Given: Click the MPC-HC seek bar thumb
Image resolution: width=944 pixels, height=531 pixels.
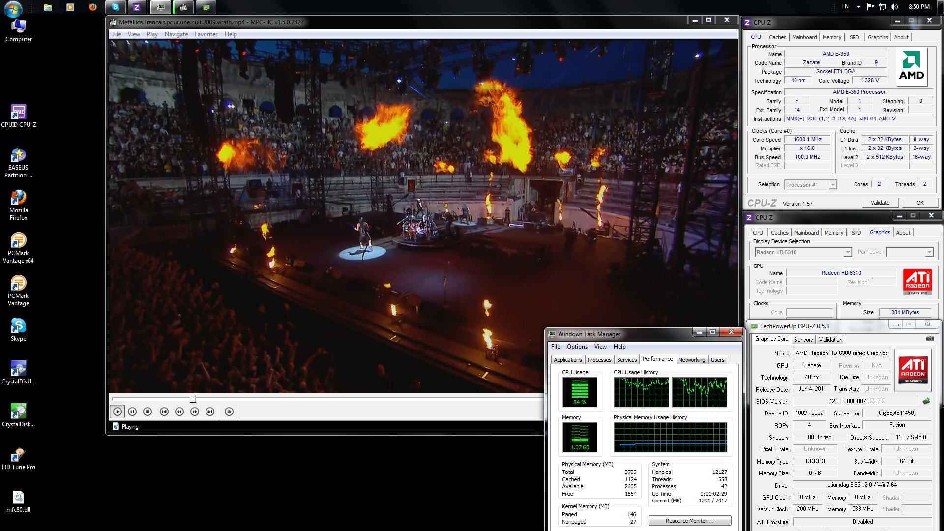Looking at the screenshot, I should point(193,399).
